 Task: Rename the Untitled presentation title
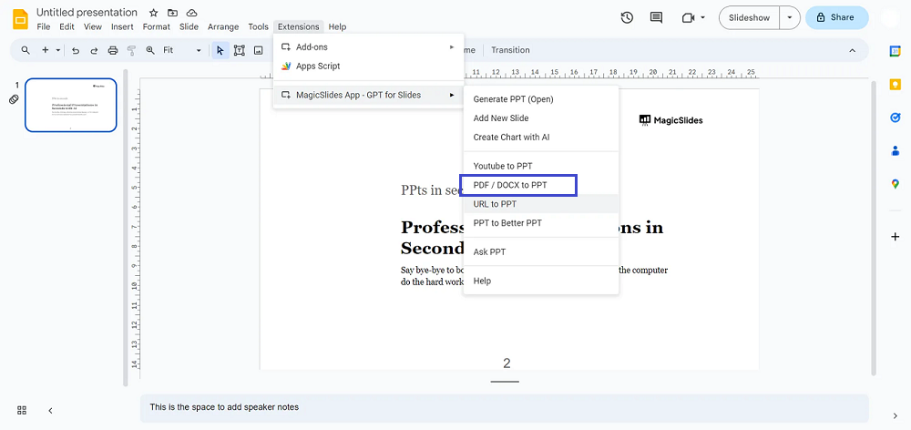(87, 12)
